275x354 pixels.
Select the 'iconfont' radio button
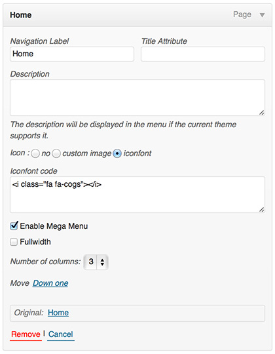(x=117, y=153)
